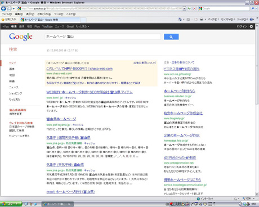Image resolution: width=259 pixels, height=207 pixels.
Task: Click the Feeds icon in the command bar
Action: (188, 20)
